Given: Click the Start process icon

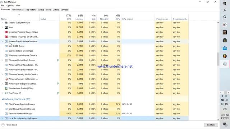Looking at the screenshot, I should pyautogui.click(x=6, y=27).
